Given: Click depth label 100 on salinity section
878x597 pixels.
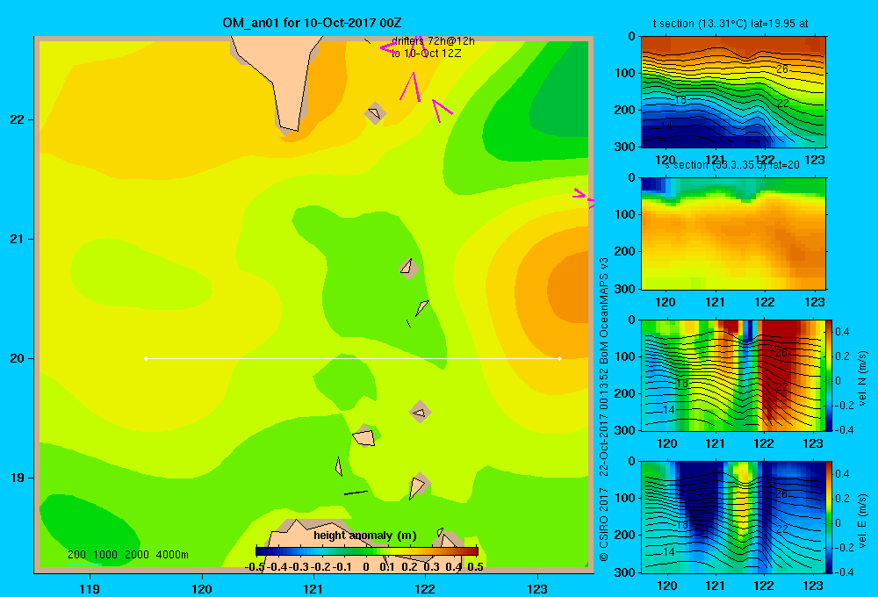Looking at the screenshot, I should point(624,214).
